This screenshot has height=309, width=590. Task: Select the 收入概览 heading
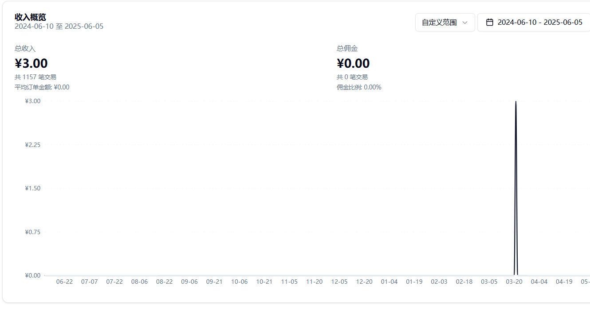pos(31,17)
